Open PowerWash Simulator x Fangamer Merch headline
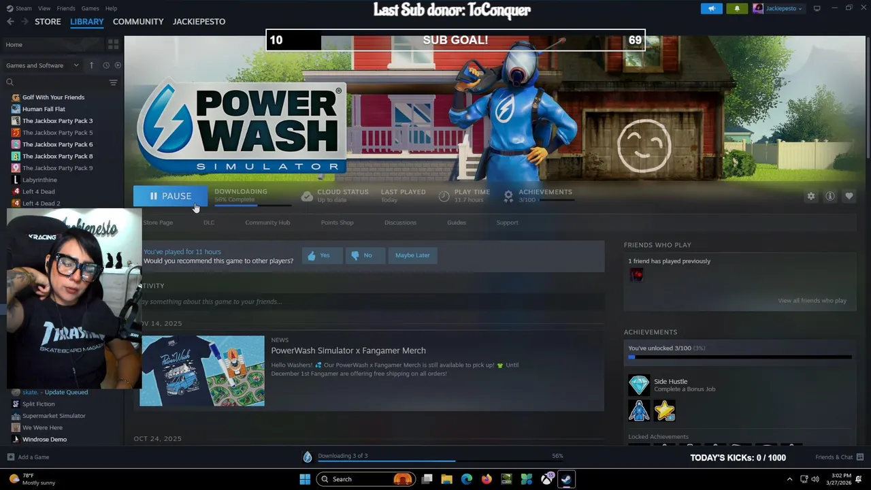 (x=348, y=350)
